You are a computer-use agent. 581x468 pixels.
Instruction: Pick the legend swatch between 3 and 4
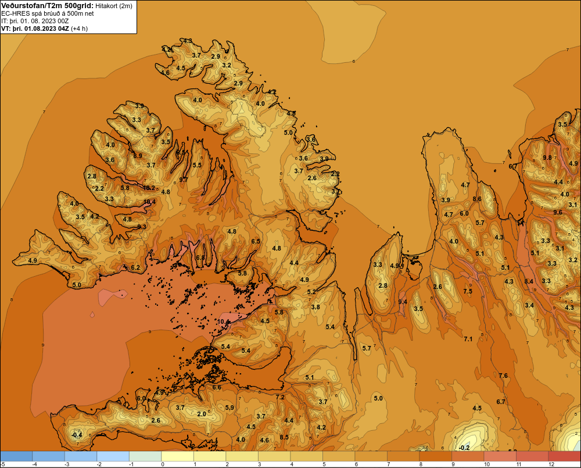[274, 456]
